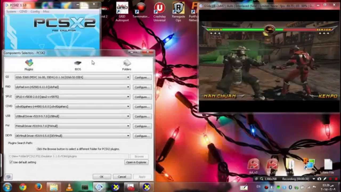Open the Config menu in PCSX2
Screen dimensions: 341x192
pyautogui.click(x=35, y=11)
